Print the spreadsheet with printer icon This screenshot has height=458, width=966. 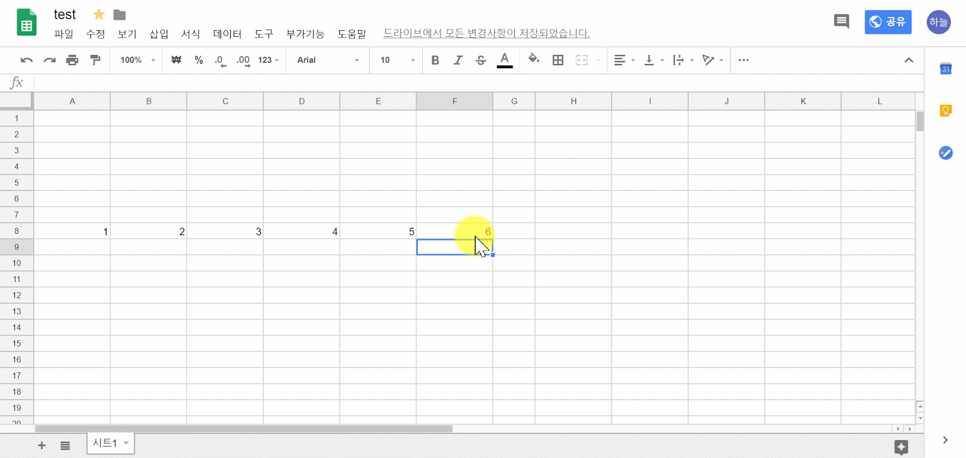point(72,60)
